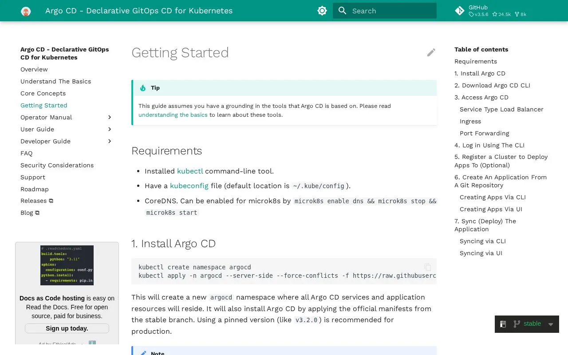Screen dimensions: 568x355
Task: Select Getting Started in sidebar
Action: pos(44,105)
